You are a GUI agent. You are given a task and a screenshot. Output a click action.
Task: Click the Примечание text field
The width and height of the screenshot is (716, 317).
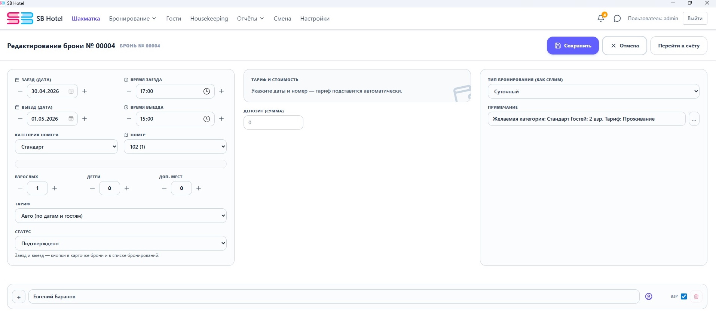coord(587,119)
